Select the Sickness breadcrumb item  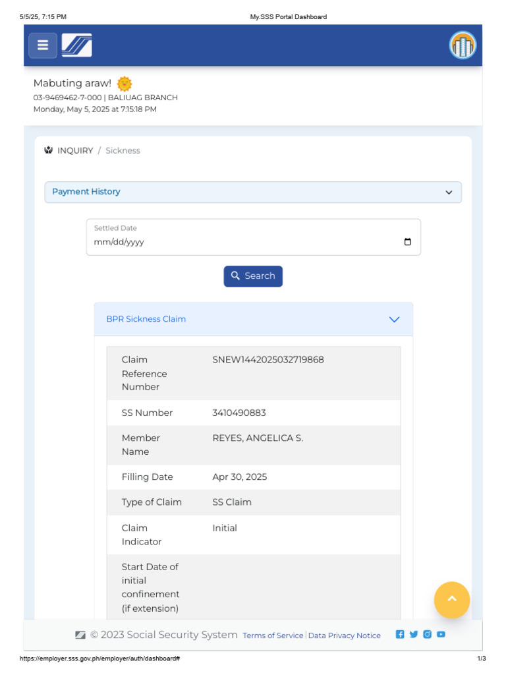coord(123,151)
